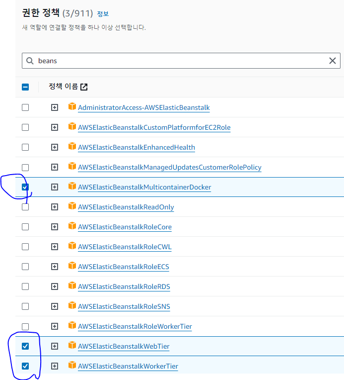This screenshot has width=344, height=380.
Task: Check the AWSElasticBeanstalkRoleSNS checkbox
Action: 25,306
